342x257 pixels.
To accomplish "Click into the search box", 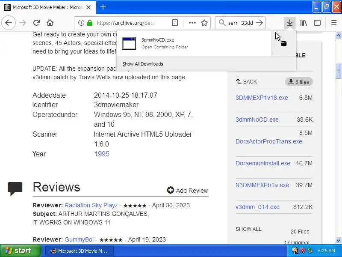I will (240, 23).
